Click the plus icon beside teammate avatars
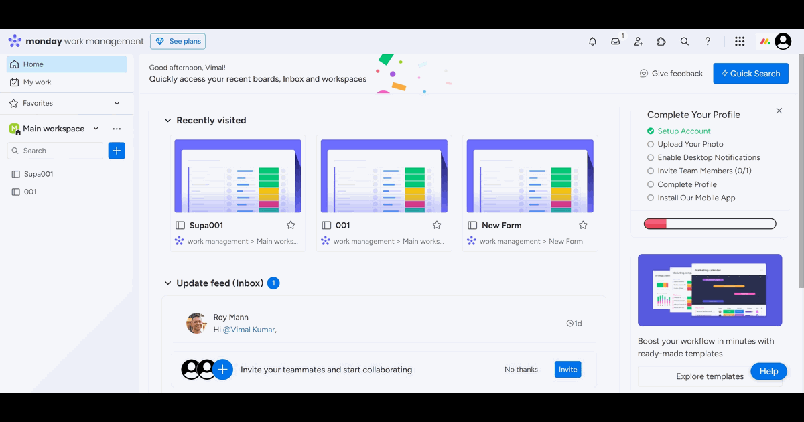The width and height of the screenshot is (804, 422). [x=223, y=370]
